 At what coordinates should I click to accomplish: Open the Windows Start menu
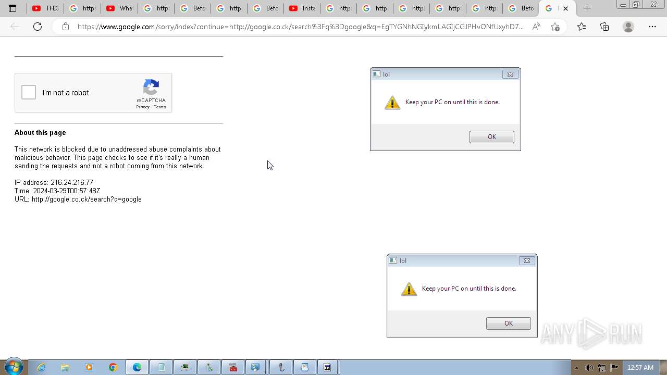tap(14, 367)
